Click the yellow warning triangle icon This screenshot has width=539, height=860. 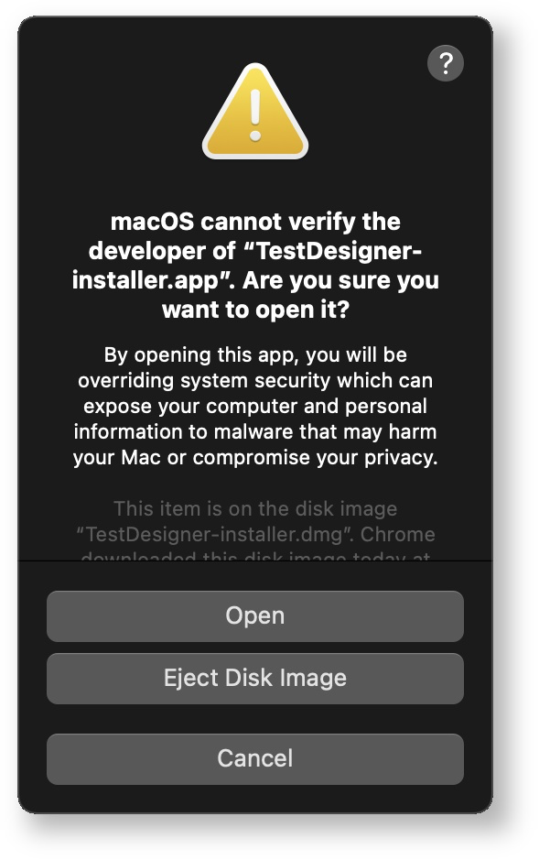pyautogui.click(x=255, y=112)
